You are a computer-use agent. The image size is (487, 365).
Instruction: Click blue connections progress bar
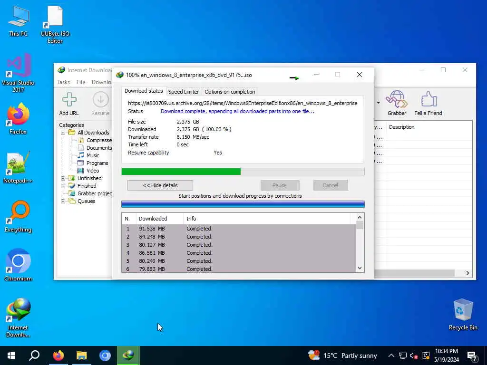[x=243, y=204]
